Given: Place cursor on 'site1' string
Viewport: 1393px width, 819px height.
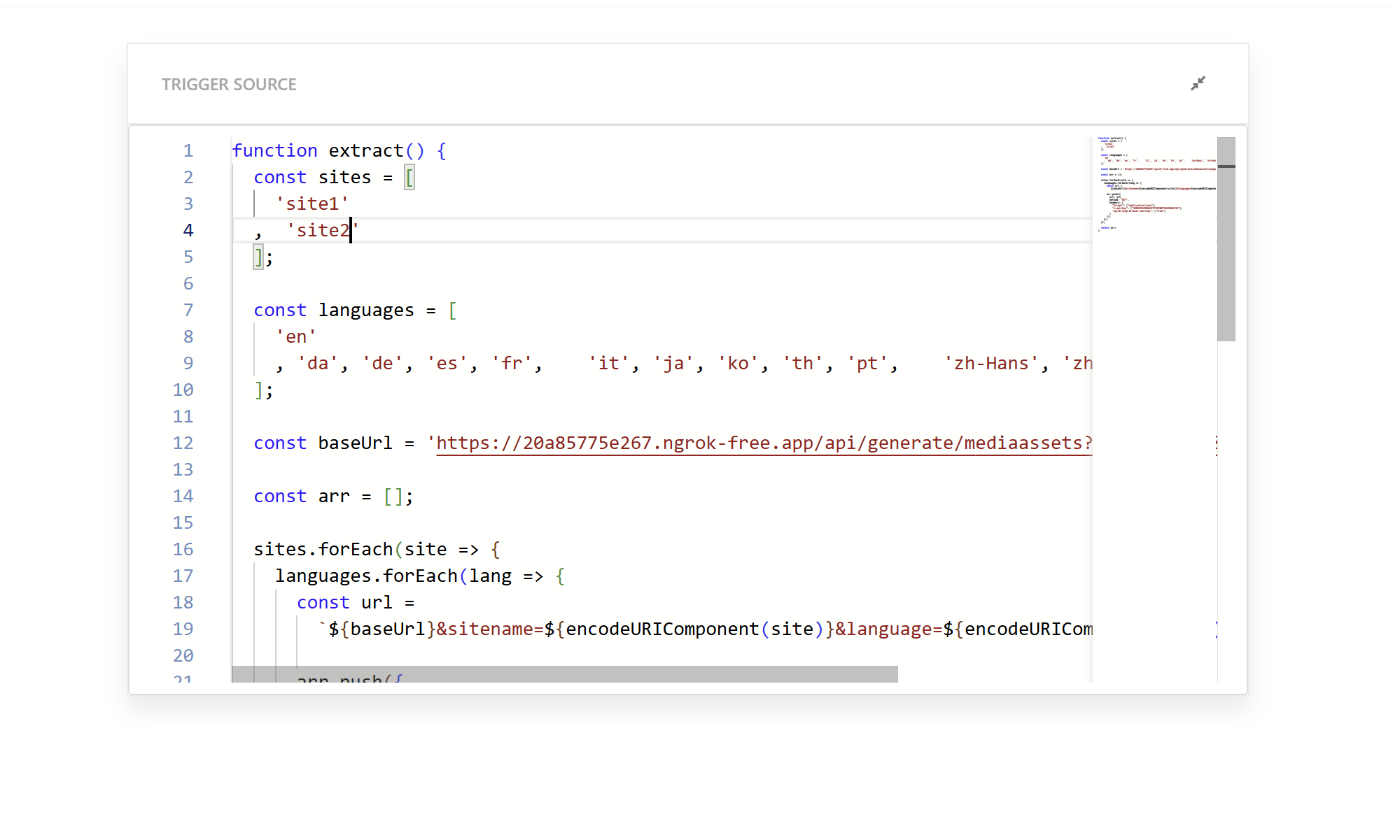Looking at the screenshot, I should click(312, 204).
